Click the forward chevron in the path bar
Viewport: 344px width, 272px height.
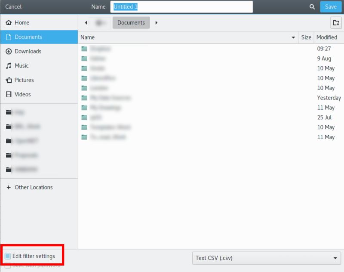[156, 22]
